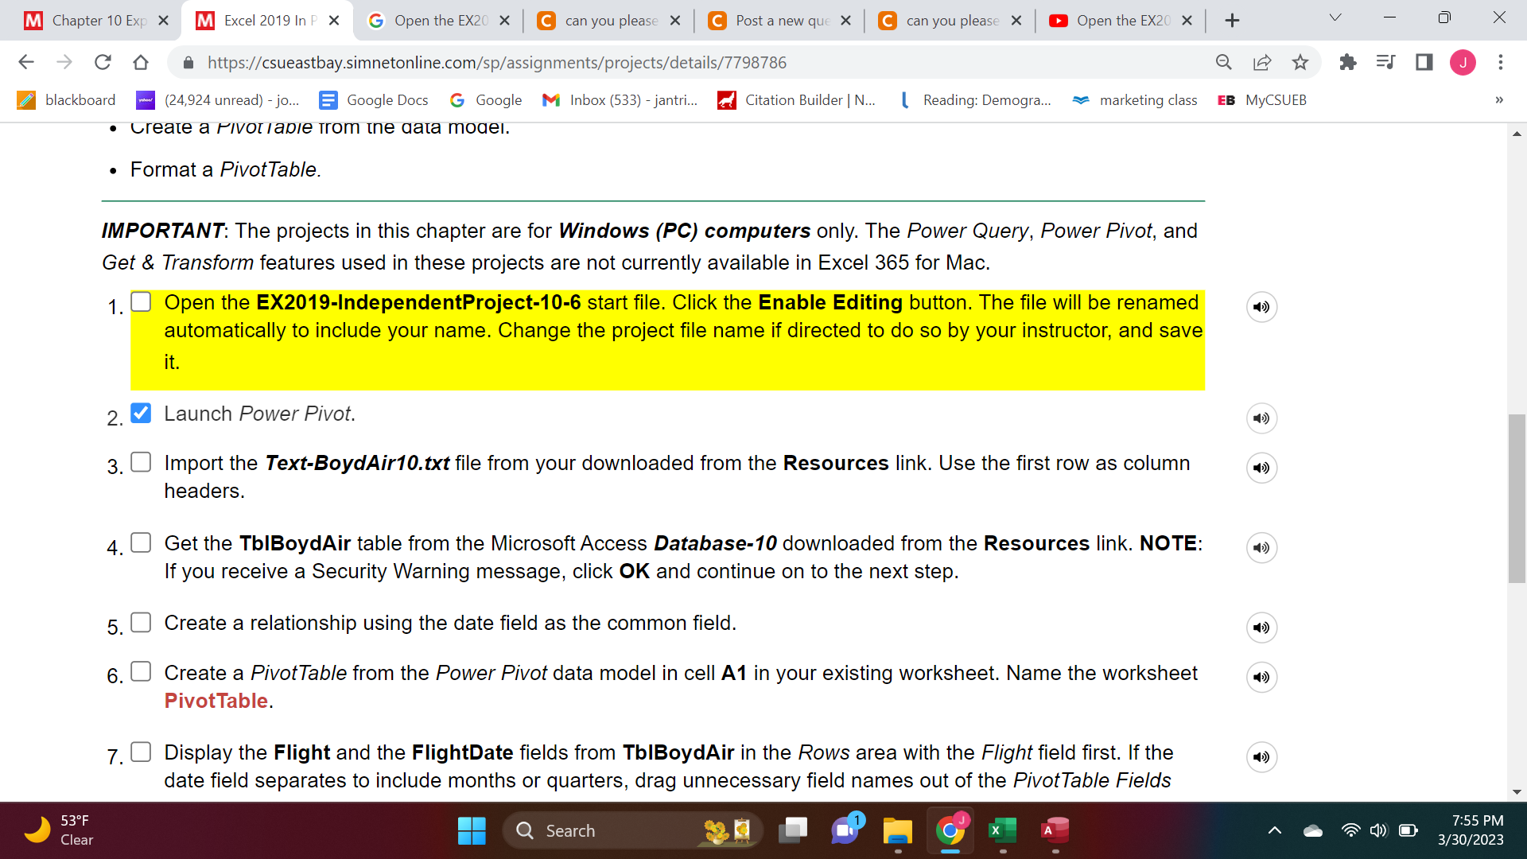The height and width of the screenshot is (859, 1527).
Task: Reload the current page
Action: [x=103, y=62]
